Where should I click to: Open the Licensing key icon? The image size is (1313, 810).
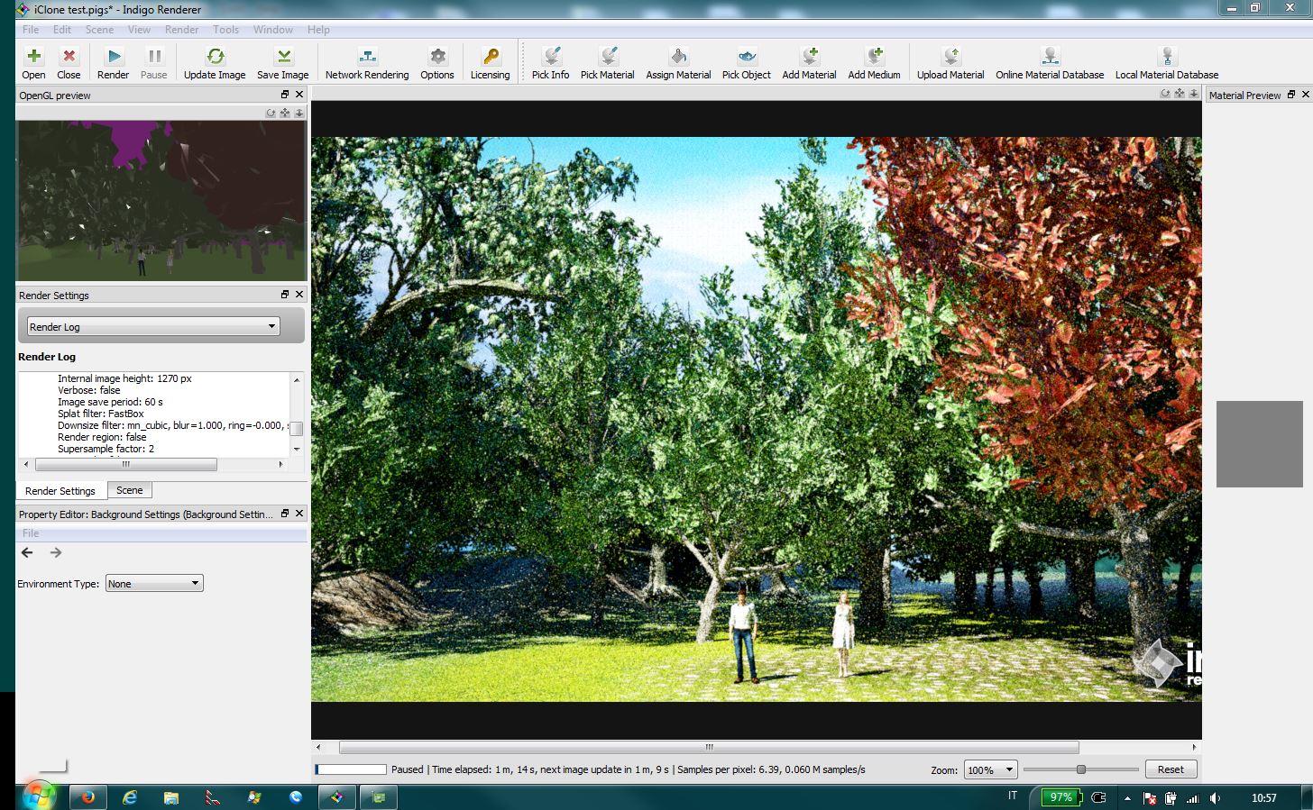point(490,57)
